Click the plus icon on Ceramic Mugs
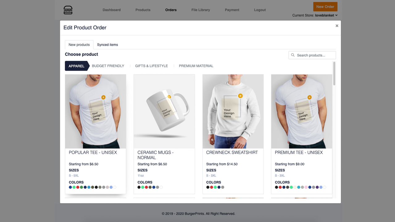 (x=168, y=96)
